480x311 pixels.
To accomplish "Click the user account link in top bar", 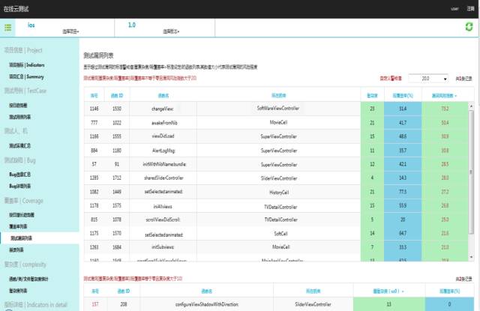I will tap(454, 9).
